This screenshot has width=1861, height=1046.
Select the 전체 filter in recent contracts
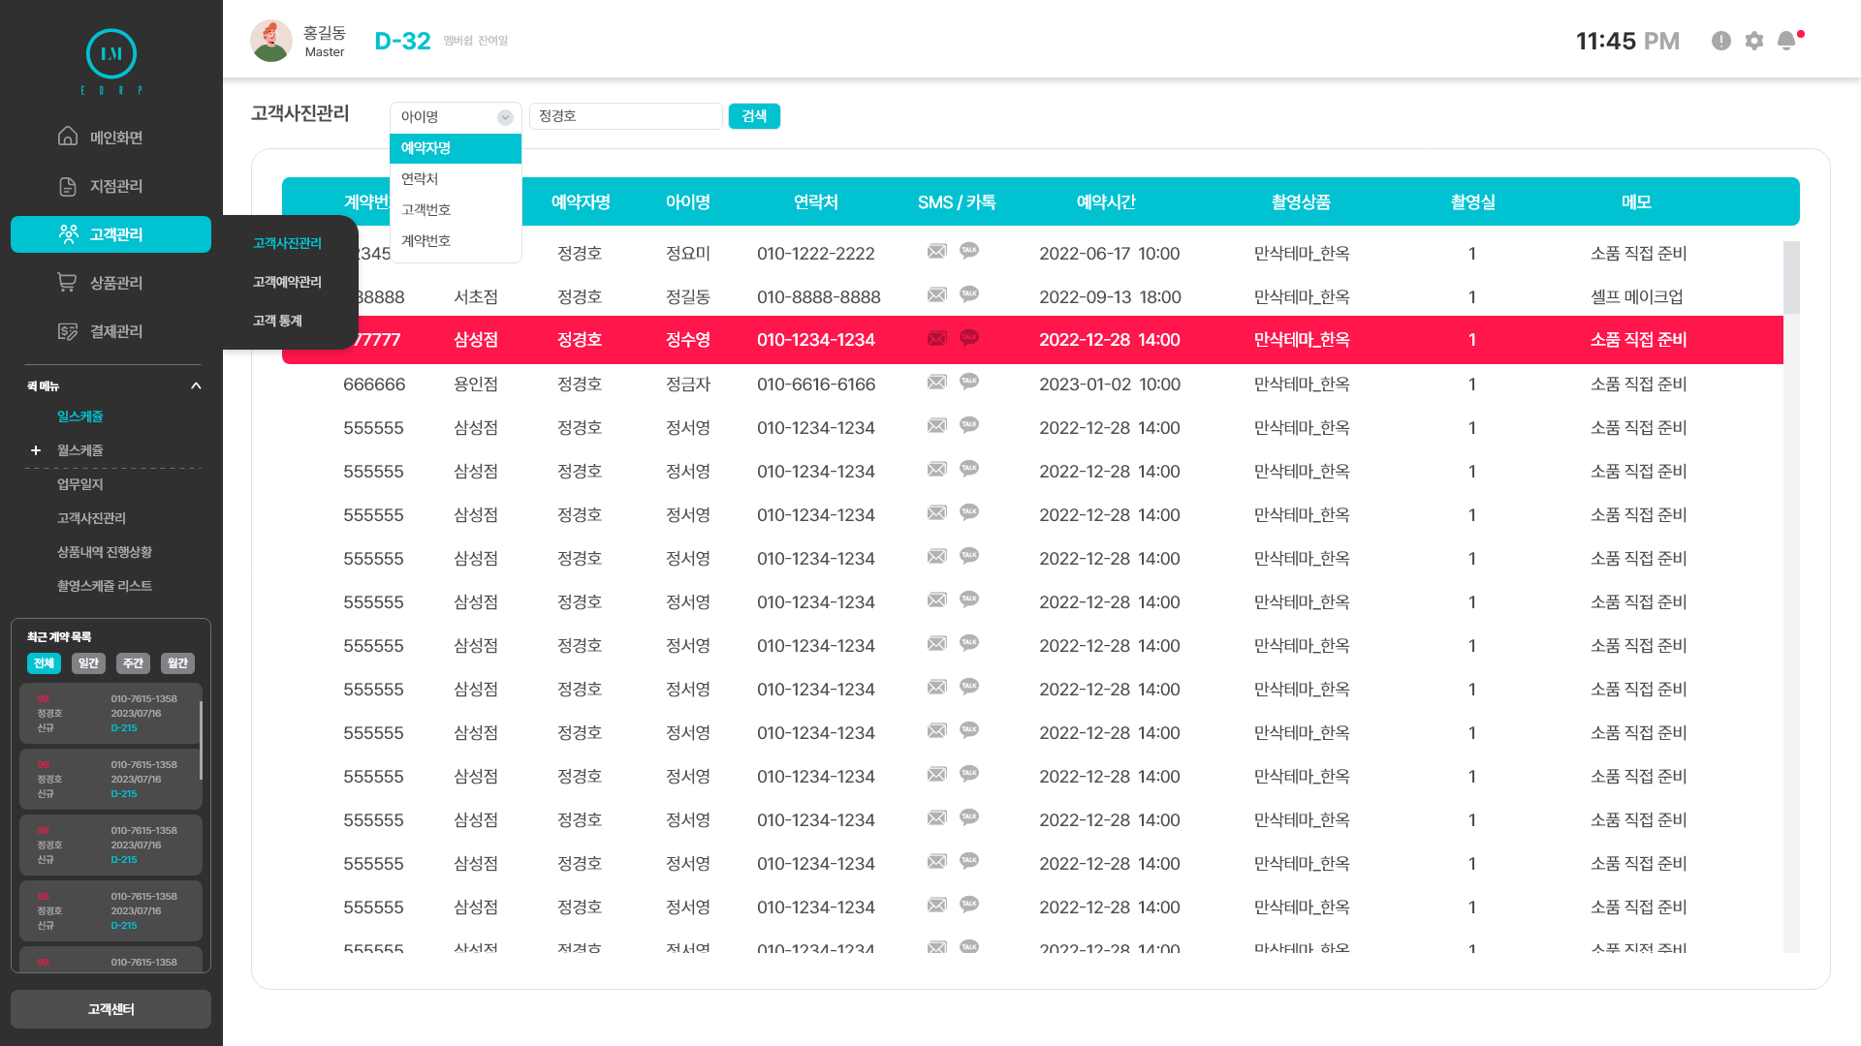44,663
